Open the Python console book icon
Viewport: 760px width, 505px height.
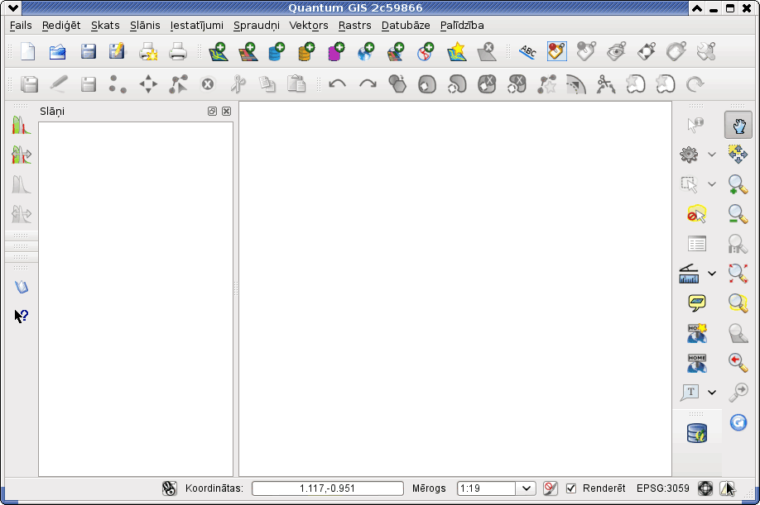22,287
